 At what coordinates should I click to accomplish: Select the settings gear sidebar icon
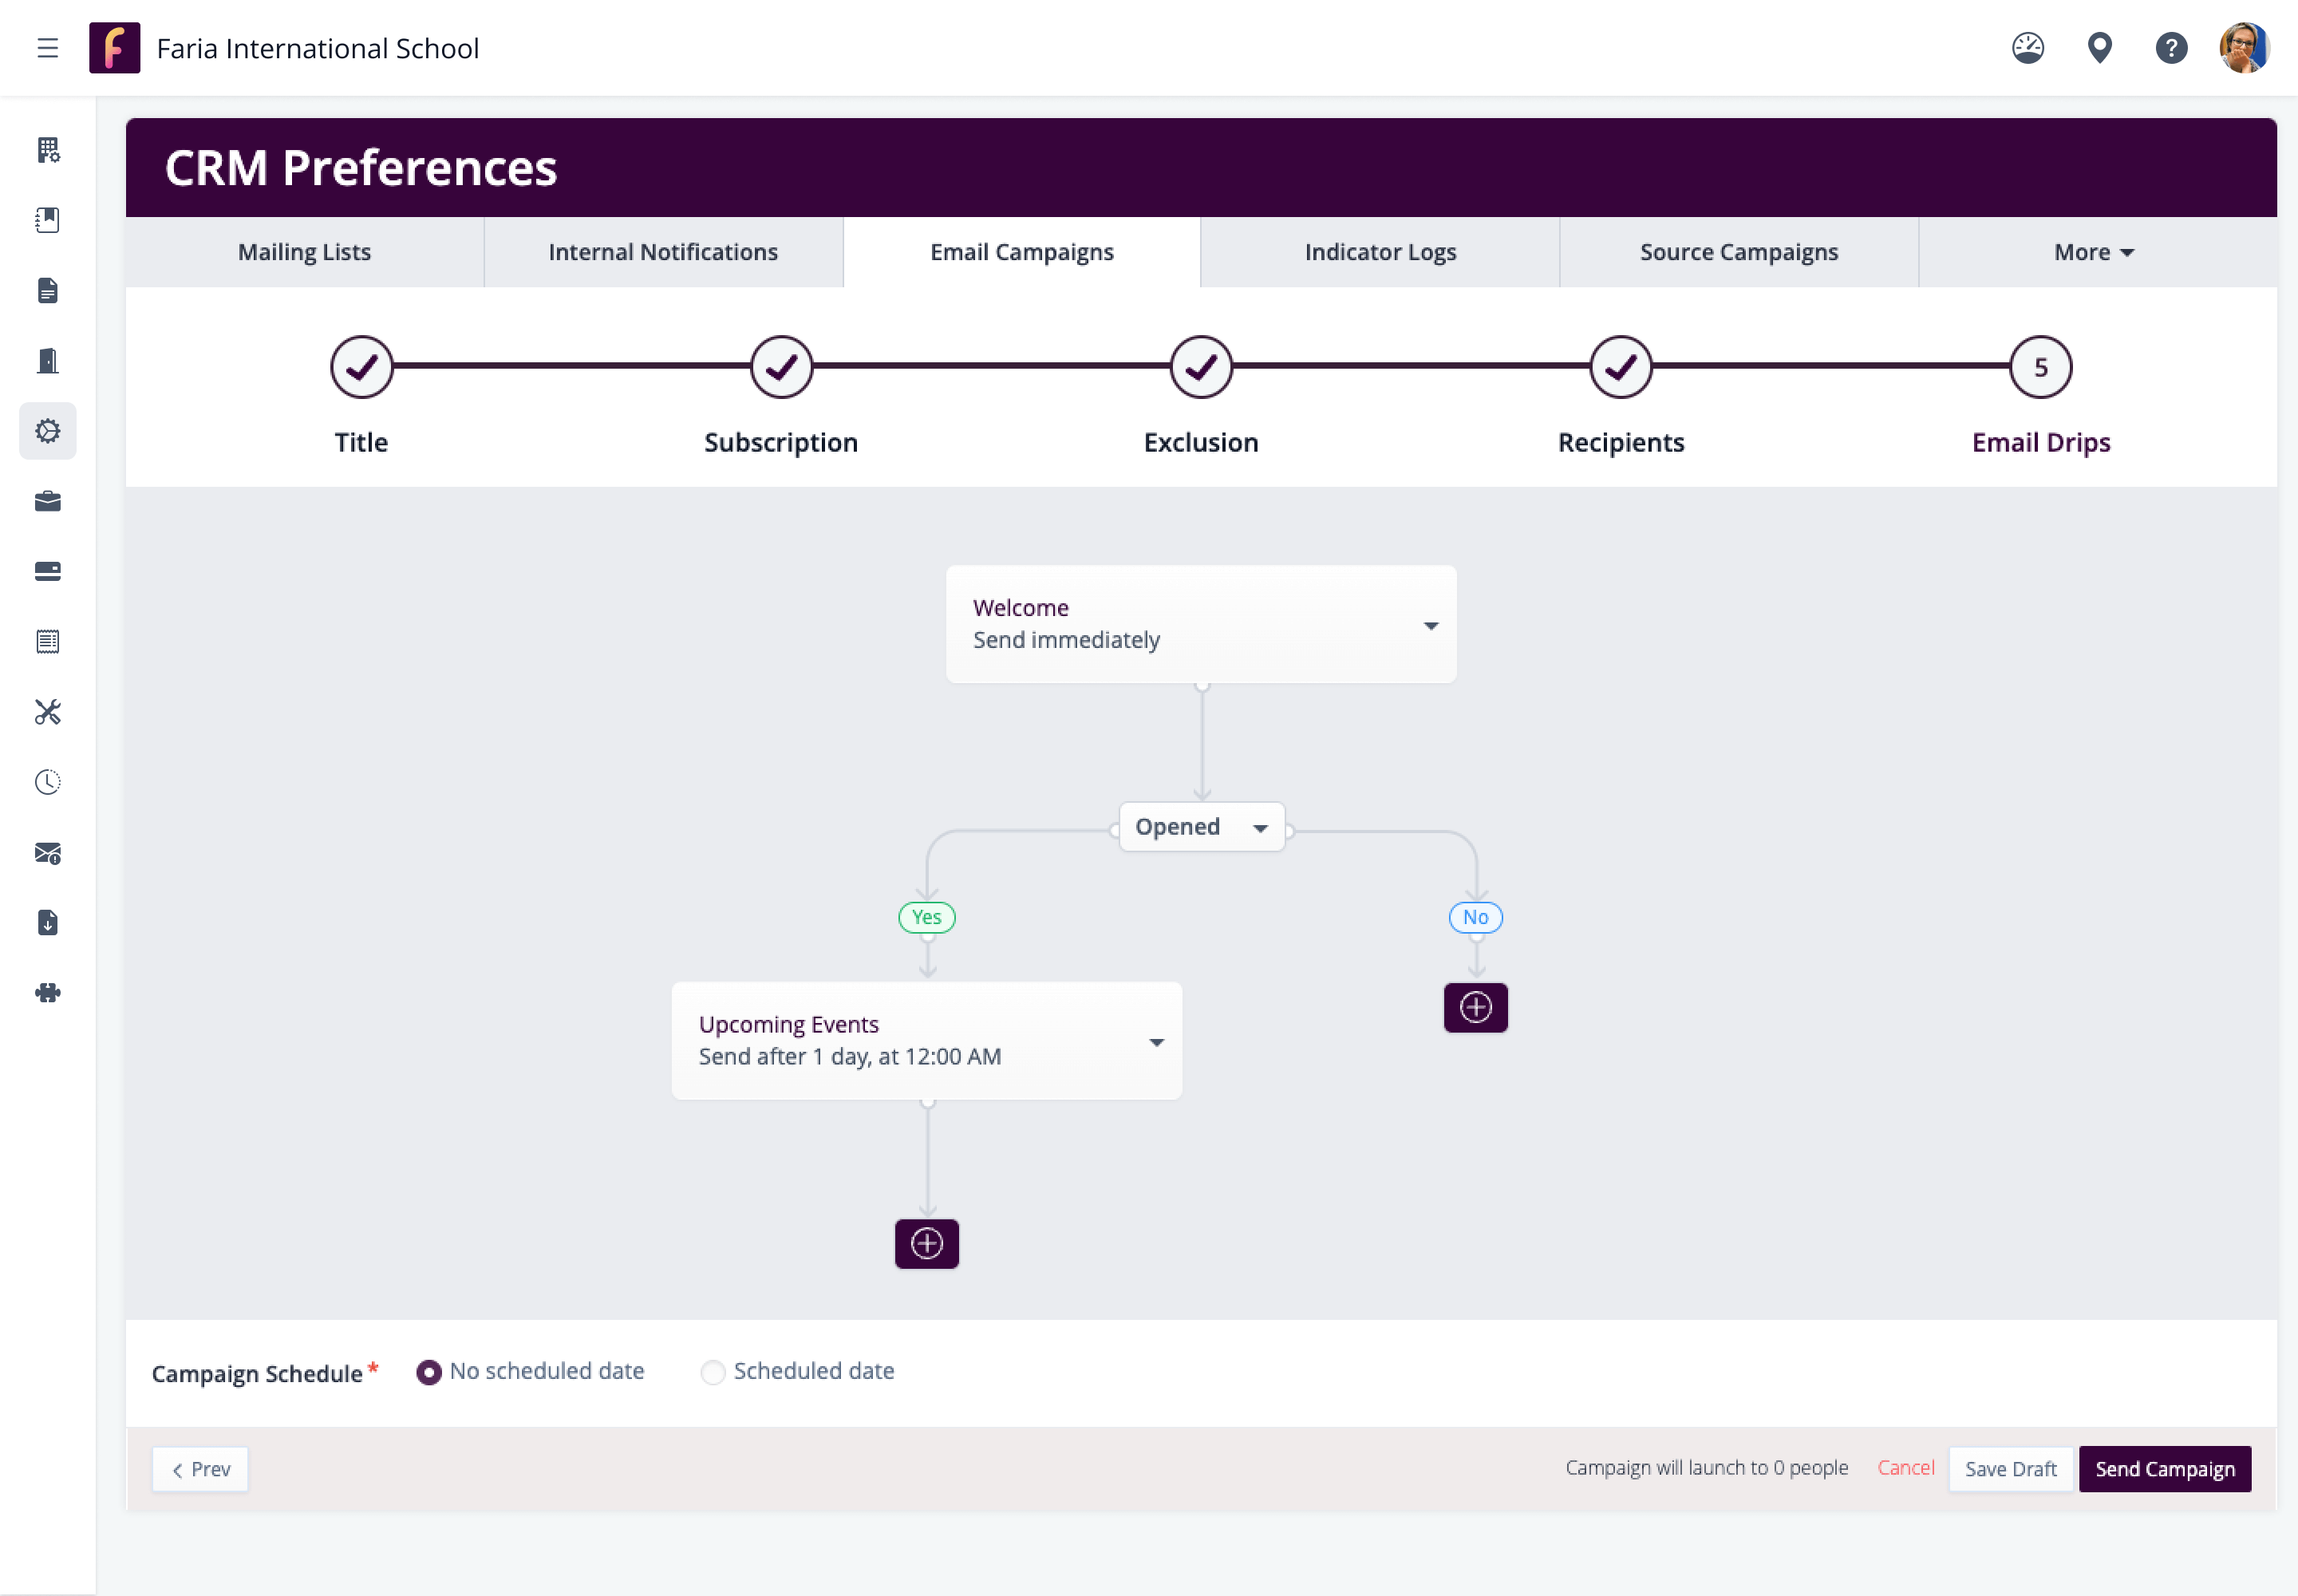(47, 431)
